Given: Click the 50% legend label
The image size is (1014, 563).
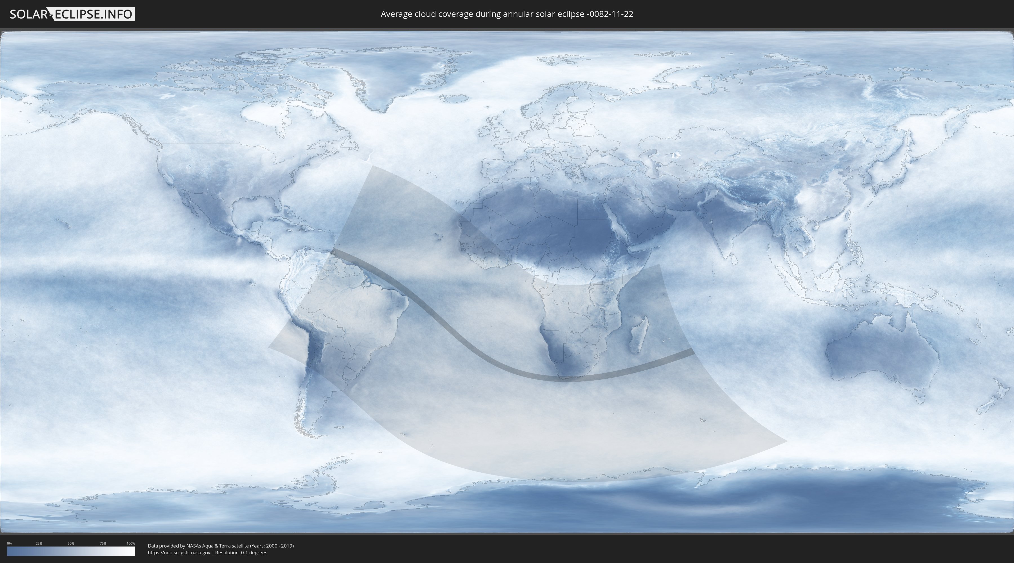Looking at the screenshot, I should click(71, 543).
